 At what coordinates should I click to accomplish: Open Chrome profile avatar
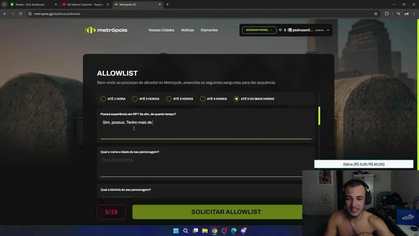coord(407,14)
